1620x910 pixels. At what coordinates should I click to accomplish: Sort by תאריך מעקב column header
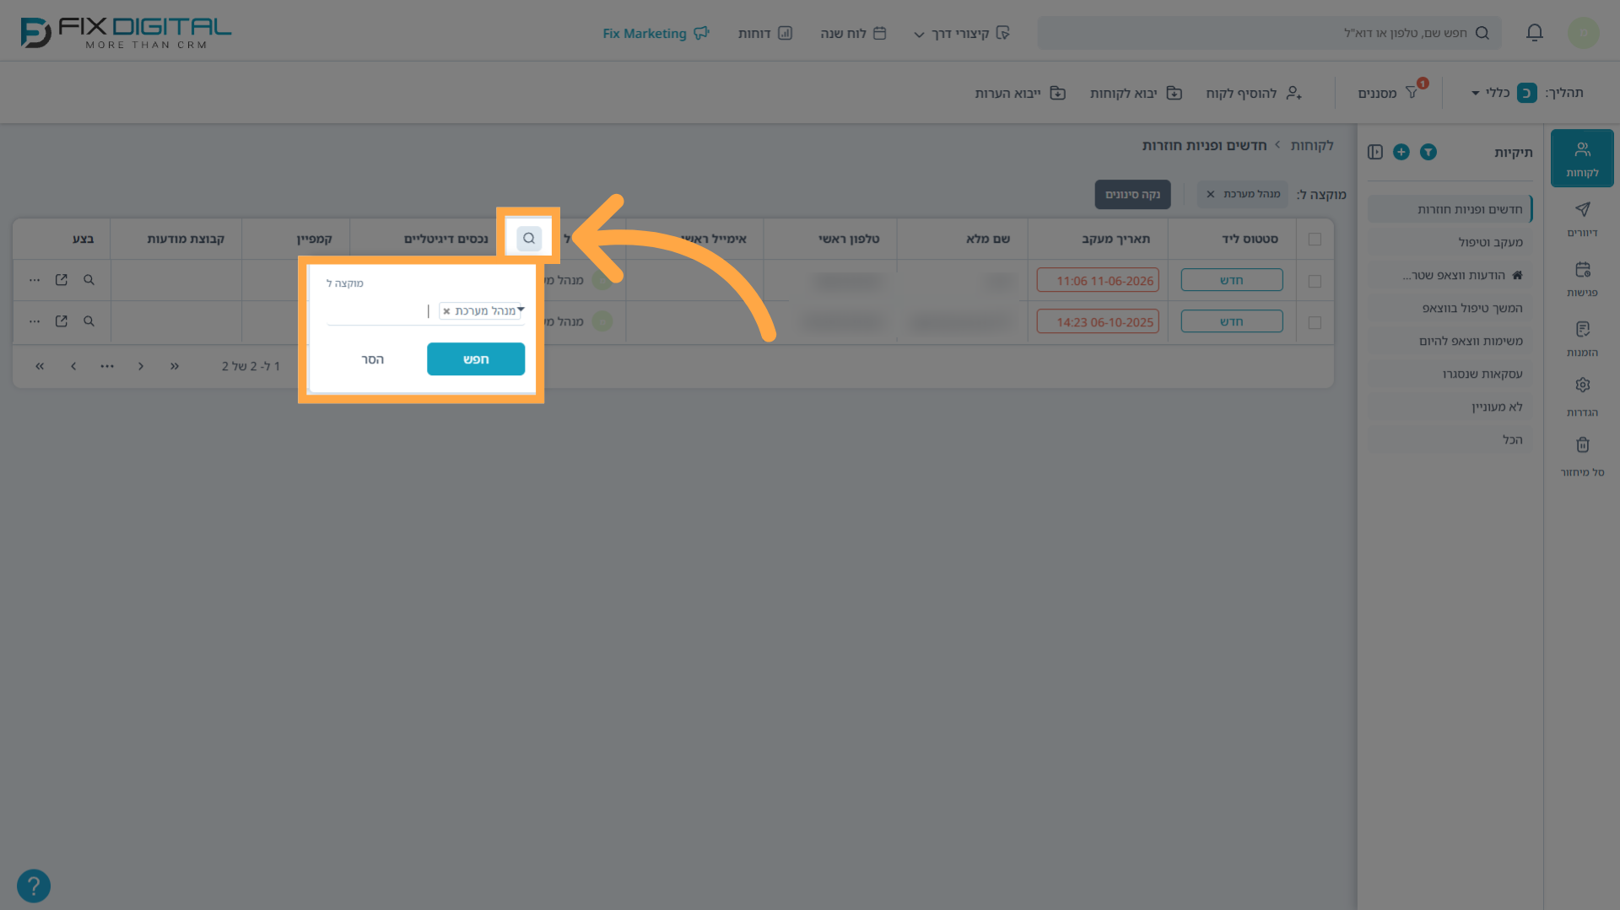click(x=1116, y=240)
